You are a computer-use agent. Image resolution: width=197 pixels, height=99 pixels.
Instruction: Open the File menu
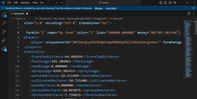[x=9, y=3]
